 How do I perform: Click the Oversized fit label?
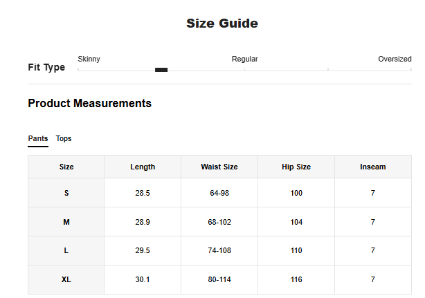(x=395, y=59)
